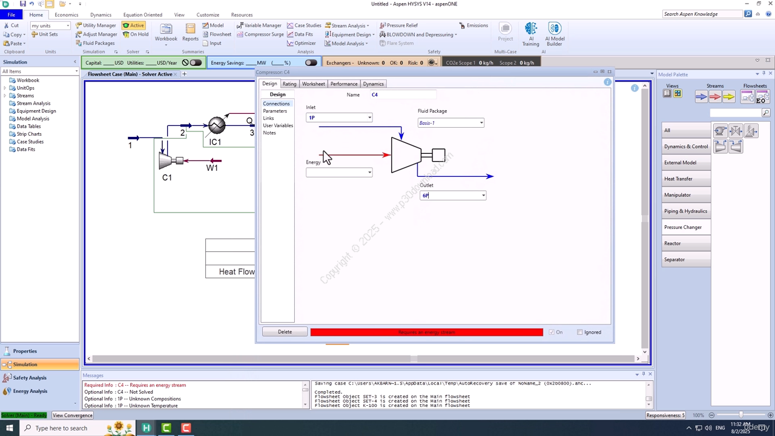Open the File menu
This screenshot has width=775, height=436.
pos(11,15)
